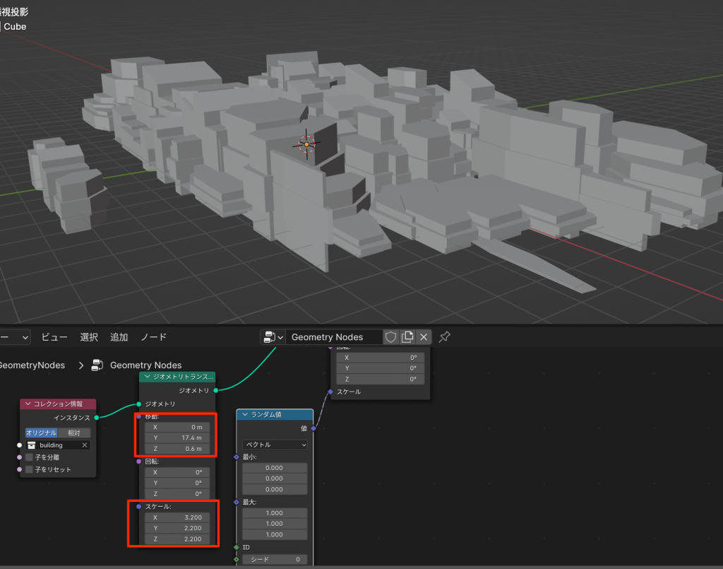Open the ビュー menu

tap(54, 337)
